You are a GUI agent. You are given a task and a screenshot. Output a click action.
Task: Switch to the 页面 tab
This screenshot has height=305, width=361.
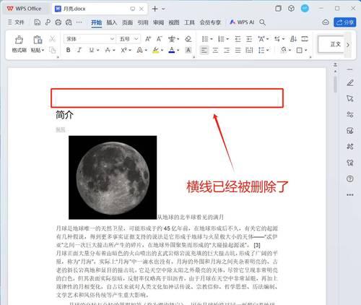click(127, 22)
